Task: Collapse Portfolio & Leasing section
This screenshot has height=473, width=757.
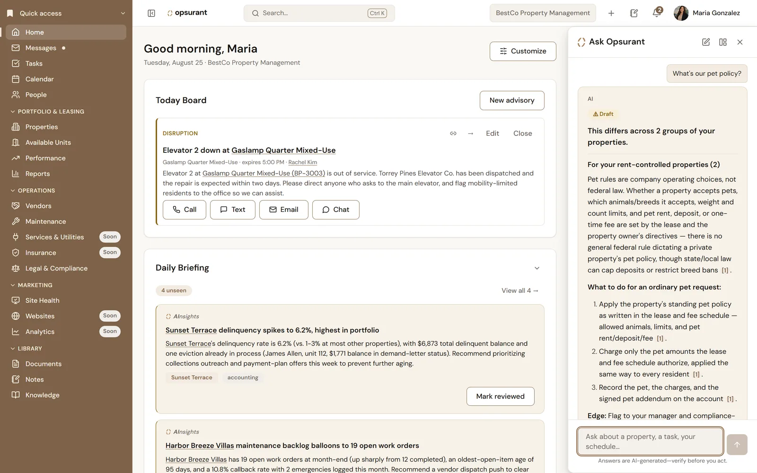Action: click(47, 112)
